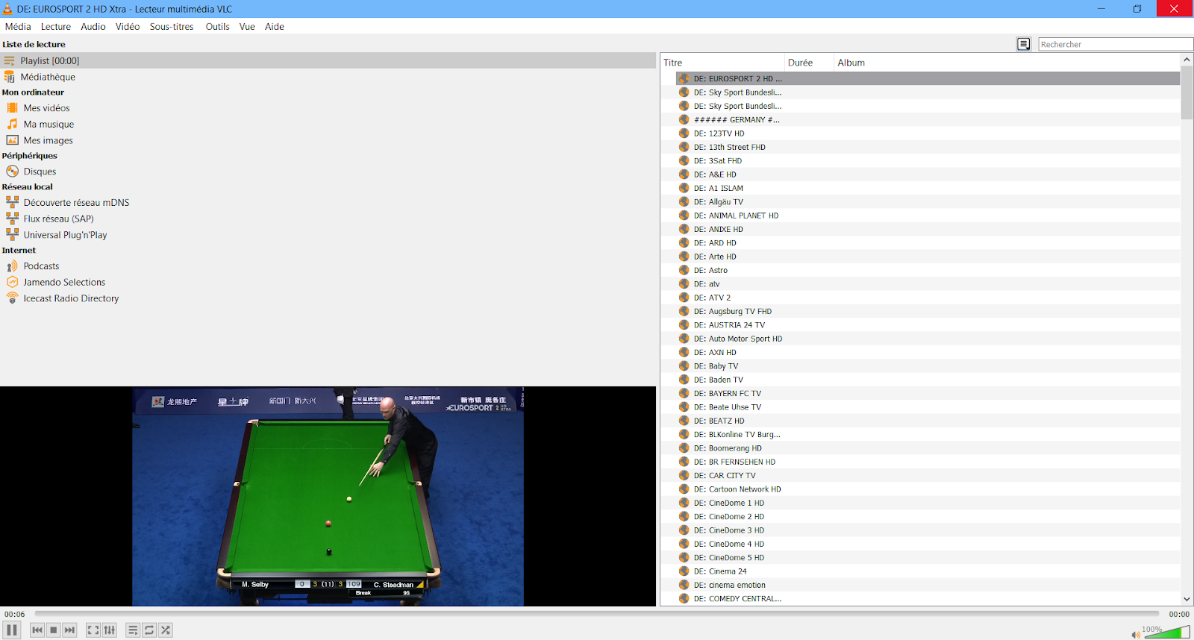Open Jamendo Selections
The height and width of the screenshot is (640, 1194).
[64, 282]
